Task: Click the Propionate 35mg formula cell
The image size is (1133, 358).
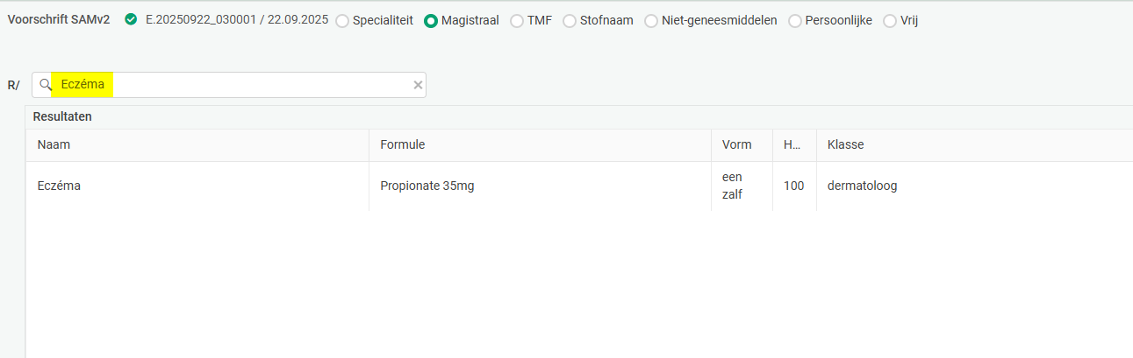Action: 427,186
